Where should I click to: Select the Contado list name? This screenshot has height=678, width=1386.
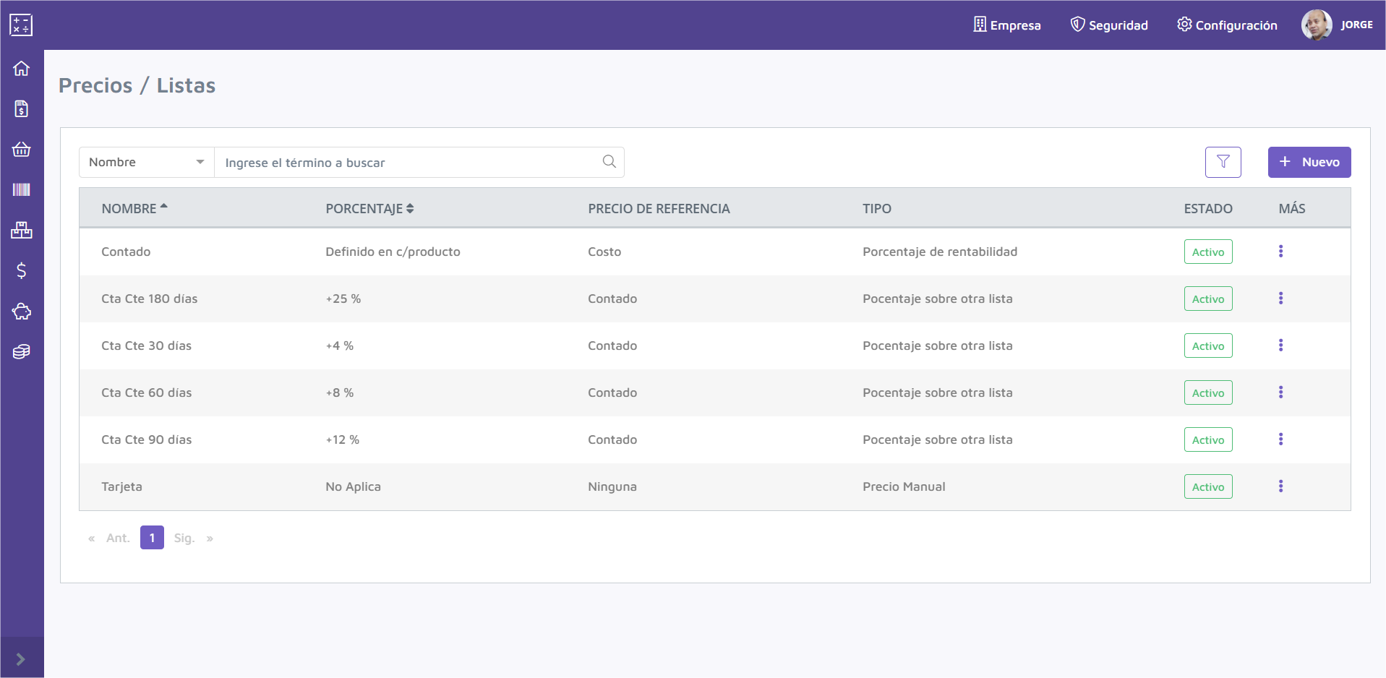(x=126, y=252)
